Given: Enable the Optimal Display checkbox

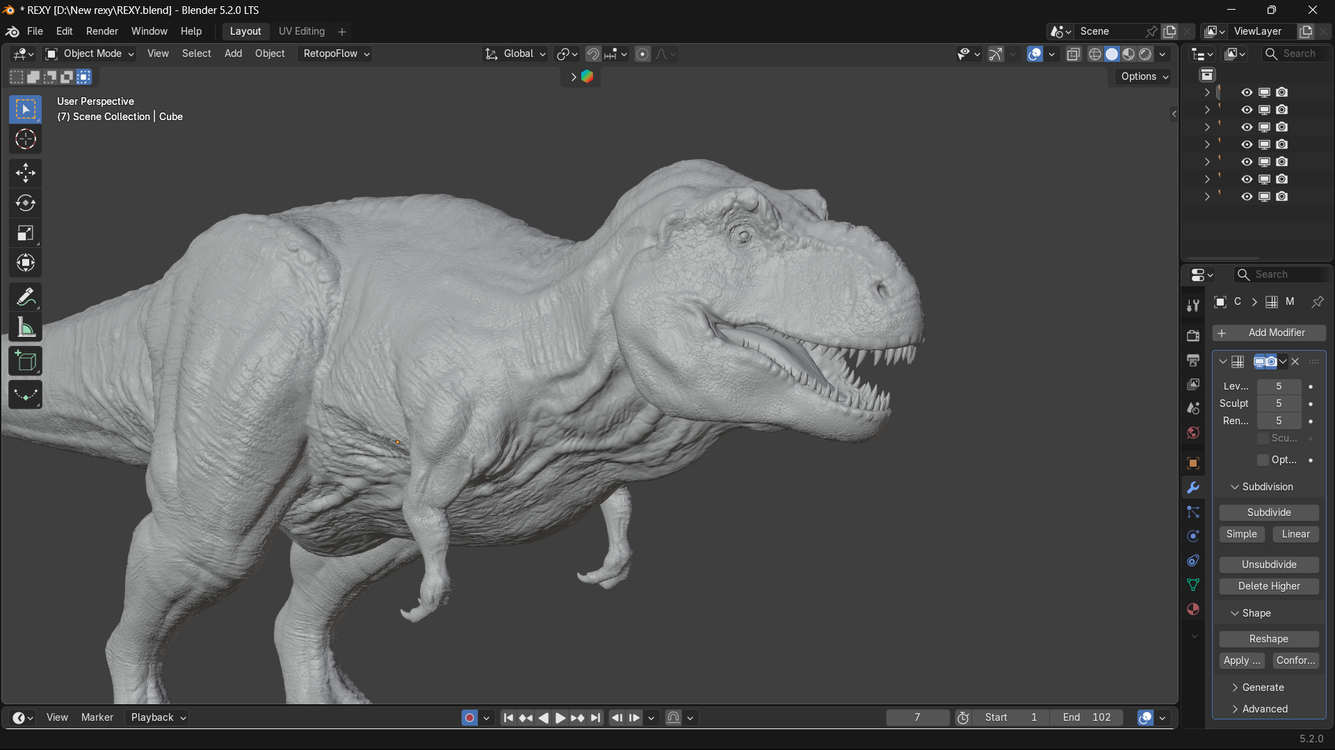Looking at the screenshot, I should [x=1263, y=460].
